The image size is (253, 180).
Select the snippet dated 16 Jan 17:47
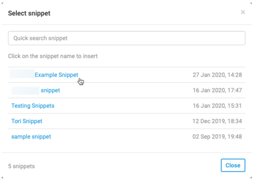tap(50, 90)
